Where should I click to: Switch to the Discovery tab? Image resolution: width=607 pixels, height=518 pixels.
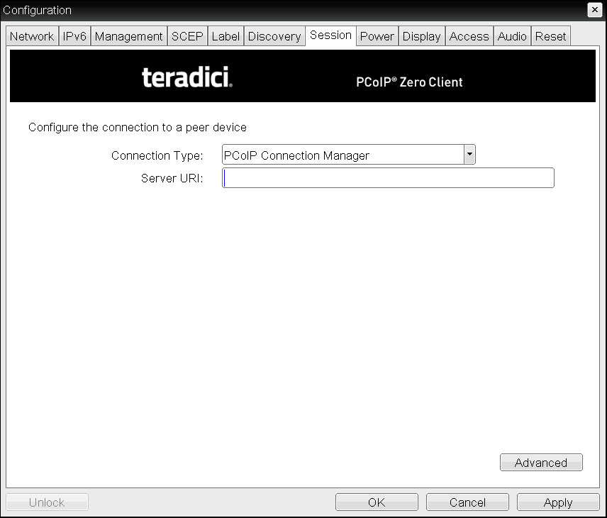pyautogui.click(x=274, y=36)
